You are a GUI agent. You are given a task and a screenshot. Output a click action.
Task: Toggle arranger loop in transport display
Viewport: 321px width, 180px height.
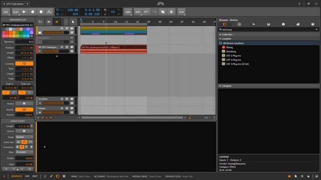pyautogui.click(x=113, y=12)
